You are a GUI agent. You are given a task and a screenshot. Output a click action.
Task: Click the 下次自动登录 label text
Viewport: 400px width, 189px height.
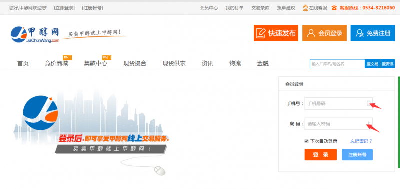coord(323,141)
